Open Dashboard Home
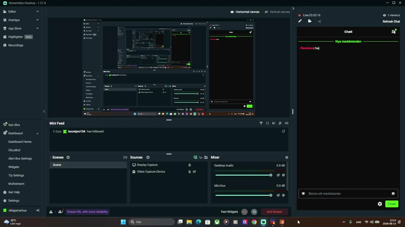Screen dimensions: 405x227 point(20,142)
